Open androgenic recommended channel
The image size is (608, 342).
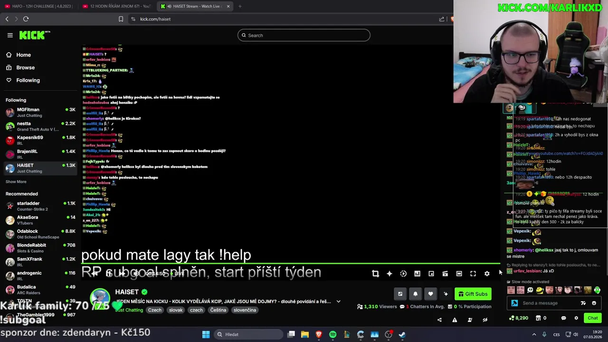click(40, 275)
